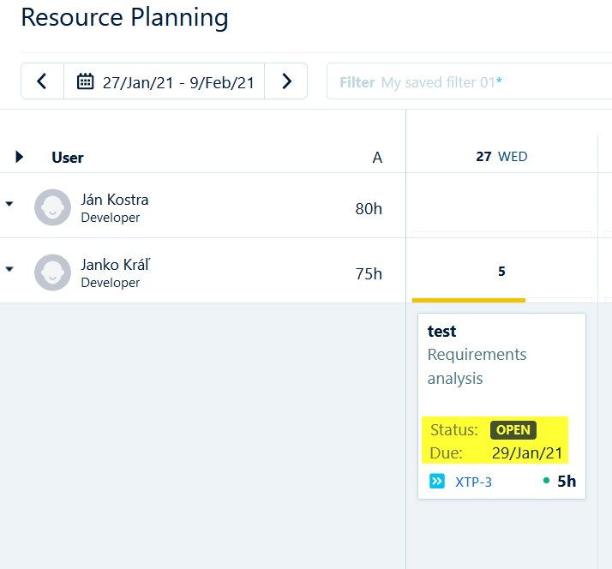Collapse the Ján Kostra row
612x569 pixels.
(x=9, y=204)
